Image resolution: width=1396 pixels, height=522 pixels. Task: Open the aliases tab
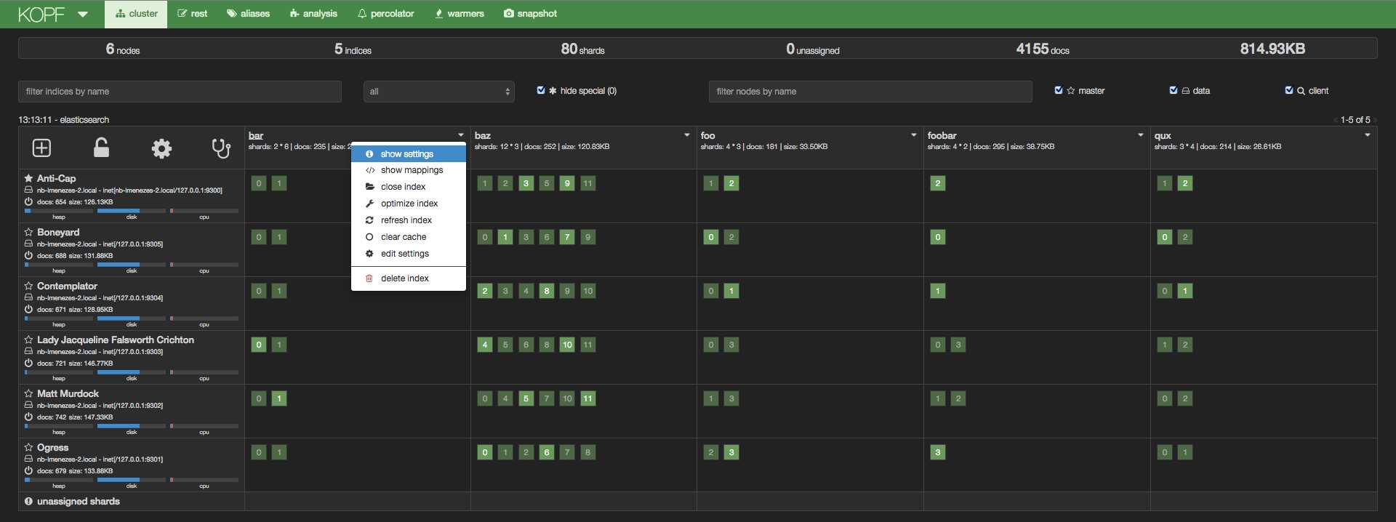coord(248,14)
